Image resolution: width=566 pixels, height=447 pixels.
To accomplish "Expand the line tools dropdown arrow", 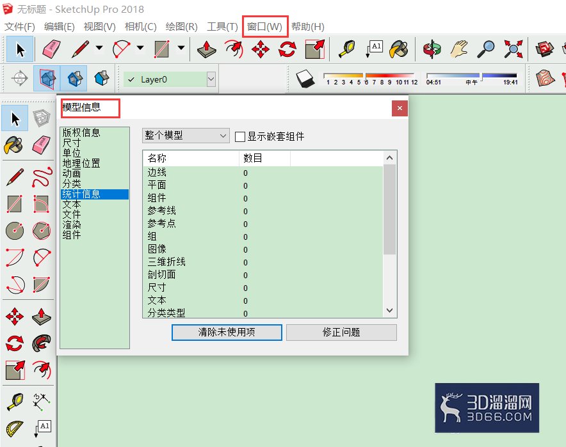I will point(99,47).
